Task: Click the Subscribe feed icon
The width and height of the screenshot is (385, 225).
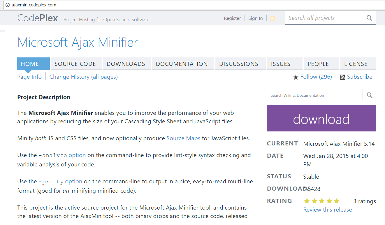Action: 342,77
